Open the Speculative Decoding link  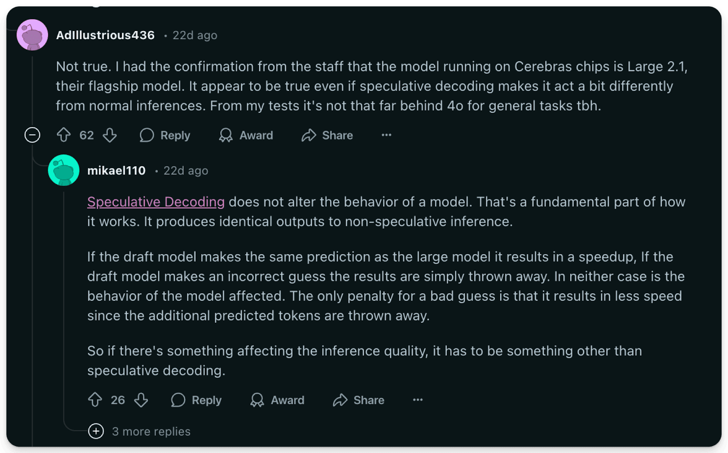tap(156, 202)
